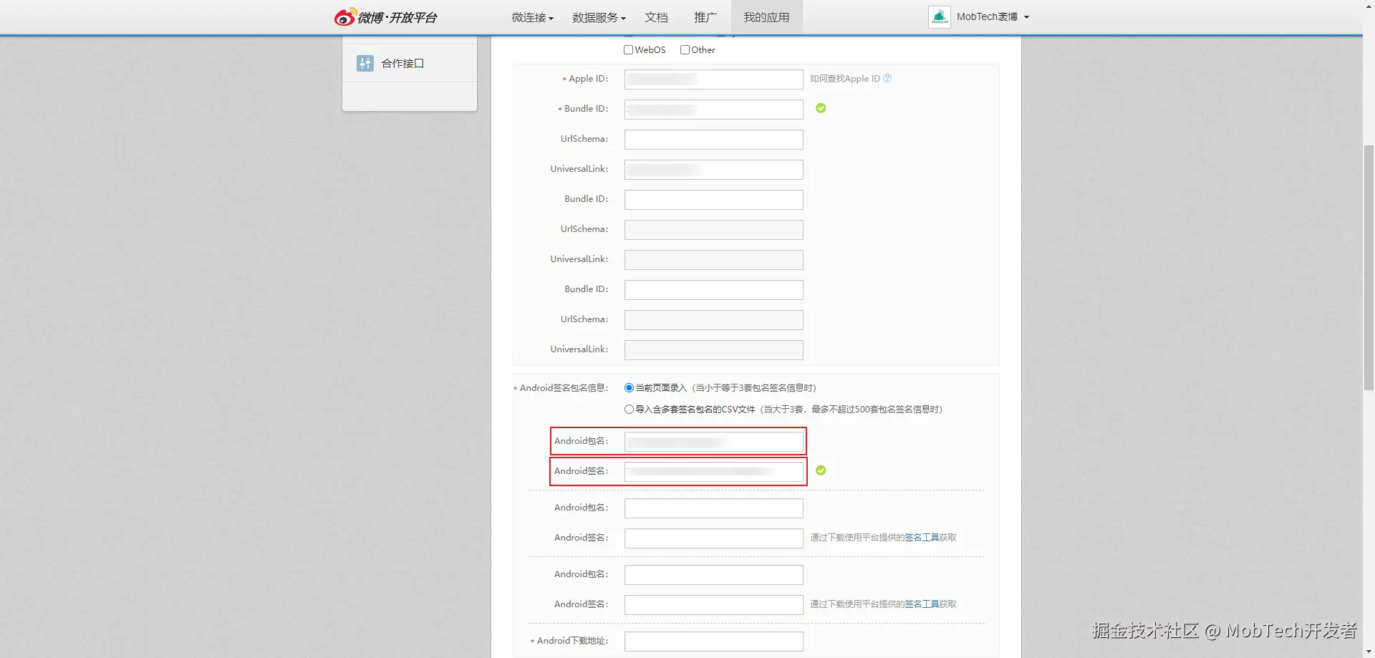Click the scrollbar down arrow
Image resolution: width=1375 pixels, height=658 pixels.
1369,652
